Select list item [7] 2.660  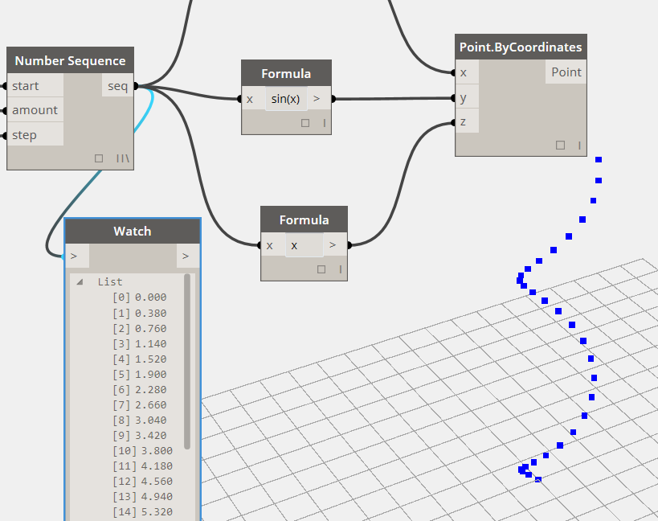pos(139,404)
